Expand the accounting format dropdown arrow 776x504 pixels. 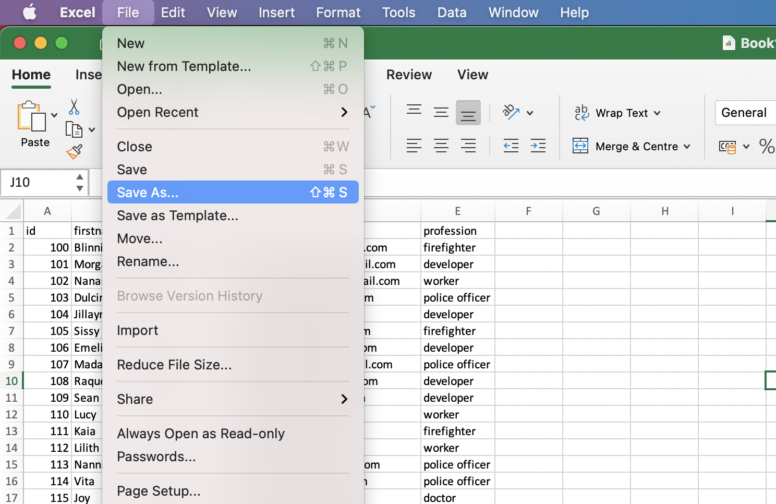[x=746, y=147]
